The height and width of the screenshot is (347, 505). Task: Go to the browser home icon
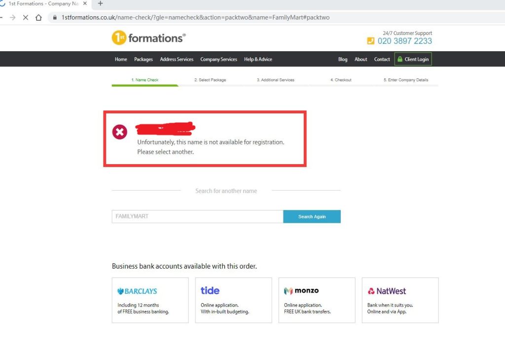point(38,17)
